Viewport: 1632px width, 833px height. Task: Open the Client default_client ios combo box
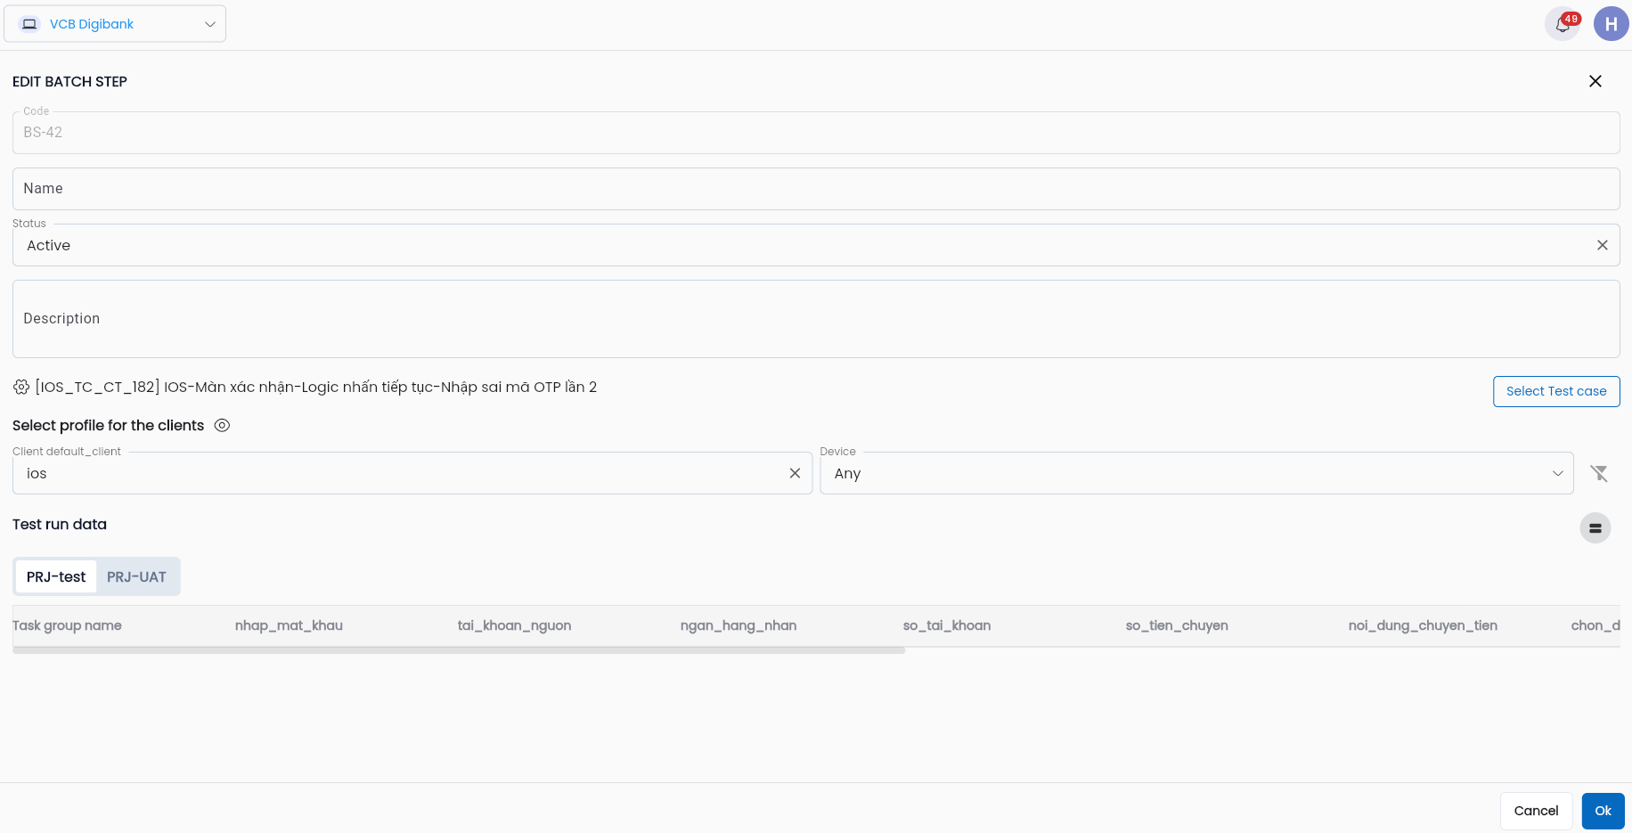click(x=412, y=473)
